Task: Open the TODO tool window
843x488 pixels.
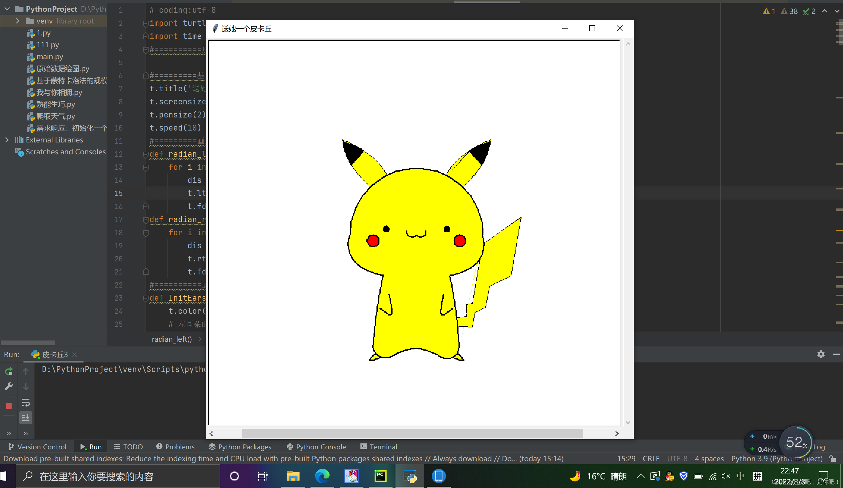Action: click(128, 447)
